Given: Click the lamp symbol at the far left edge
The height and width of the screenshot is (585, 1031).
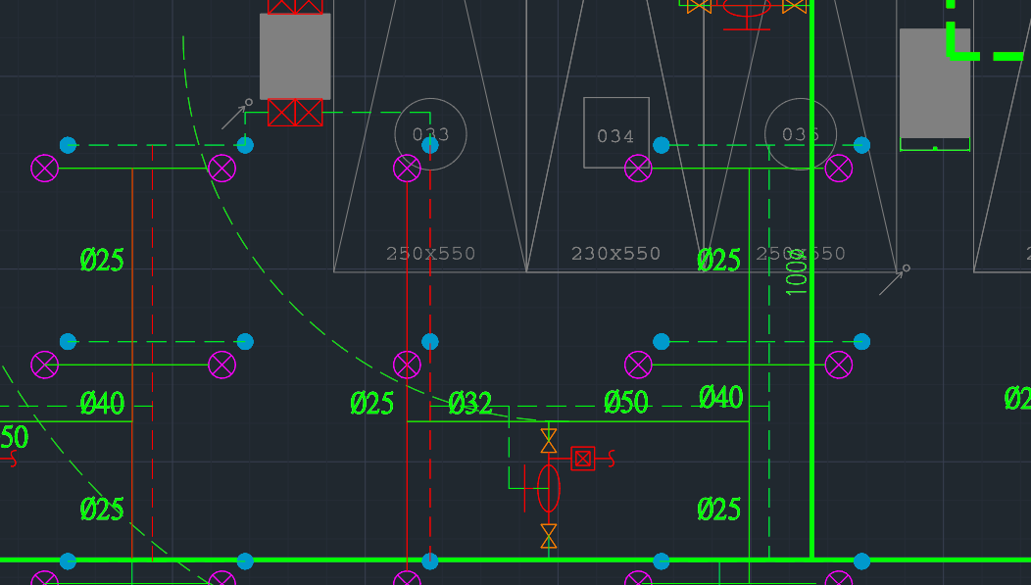Looking at the screenshot, I should (x=44, y=169).
